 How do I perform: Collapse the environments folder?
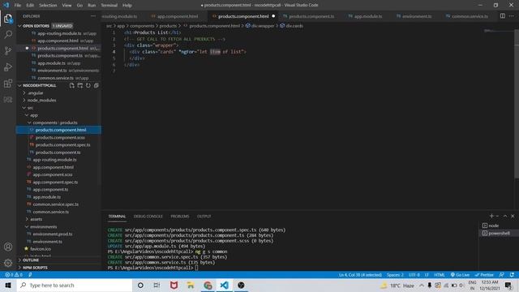click(43, 227)
